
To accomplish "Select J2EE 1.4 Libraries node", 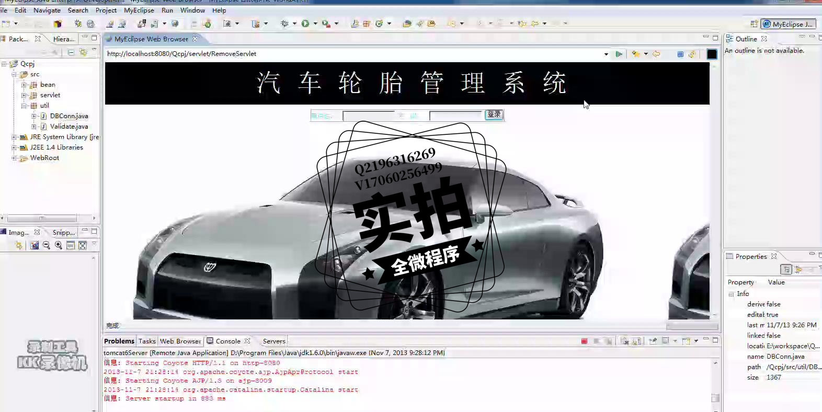I will coord(56,147).
